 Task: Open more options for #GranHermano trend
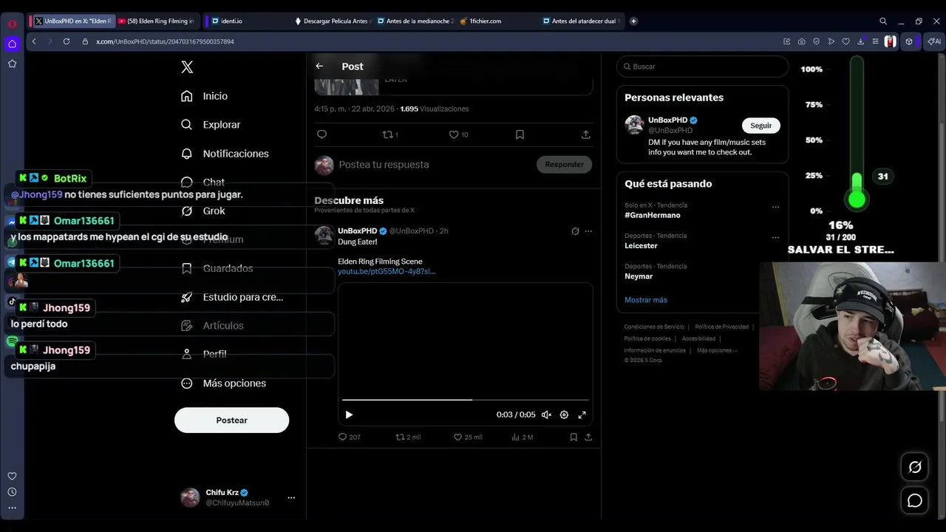pyautogui.click(x=775, y=207)
